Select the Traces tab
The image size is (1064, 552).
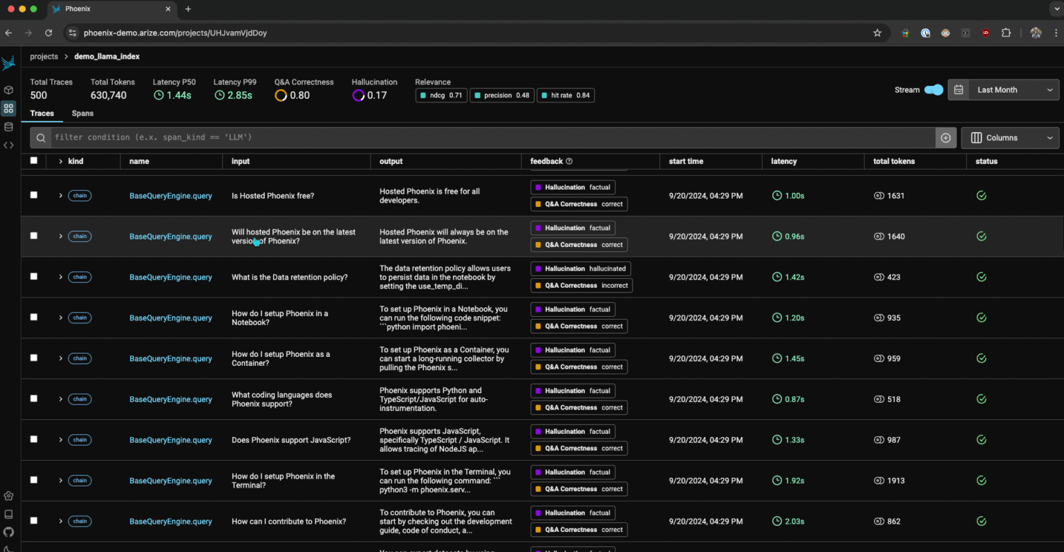pos(42,113)
